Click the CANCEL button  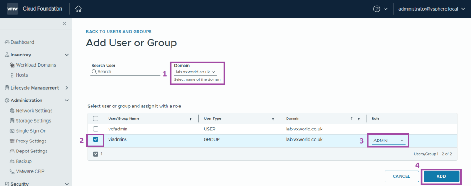tap(401, 176)
